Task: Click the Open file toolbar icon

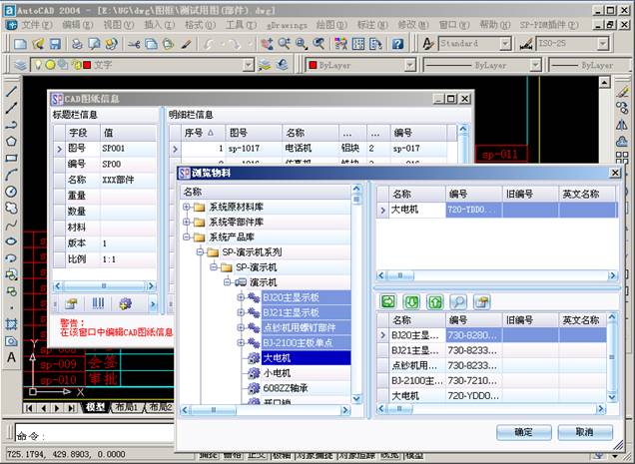Action: (38, 44)
